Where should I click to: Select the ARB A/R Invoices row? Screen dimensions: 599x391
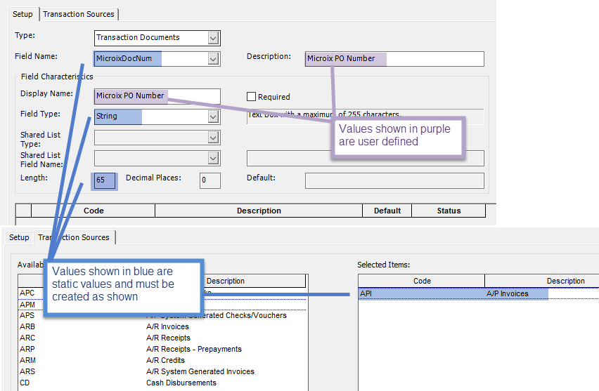pyautogui.click(x=162, y=326)
